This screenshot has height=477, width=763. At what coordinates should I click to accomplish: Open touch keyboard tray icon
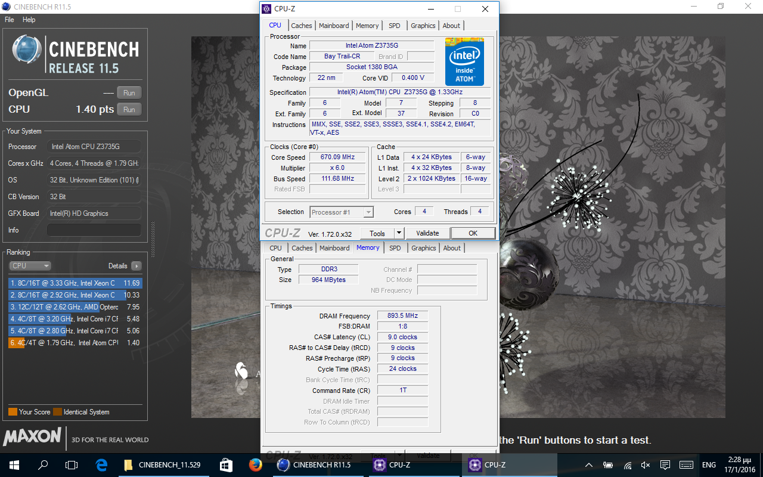(x=686, y=465)
